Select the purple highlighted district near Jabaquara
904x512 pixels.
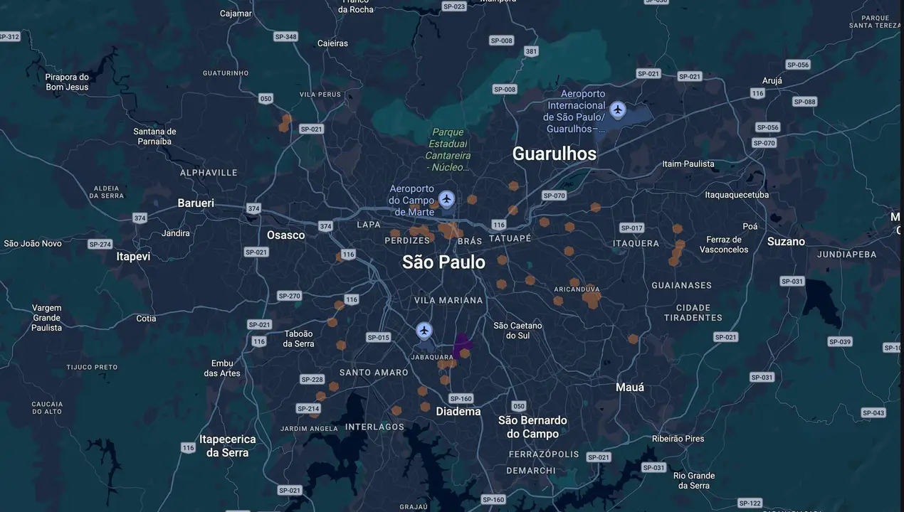point(462,344)
